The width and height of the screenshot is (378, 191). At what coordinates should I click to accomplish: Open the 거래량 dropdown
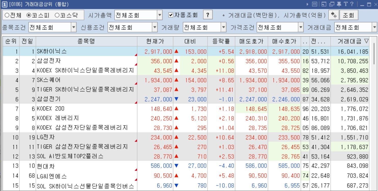pos(205,27)
